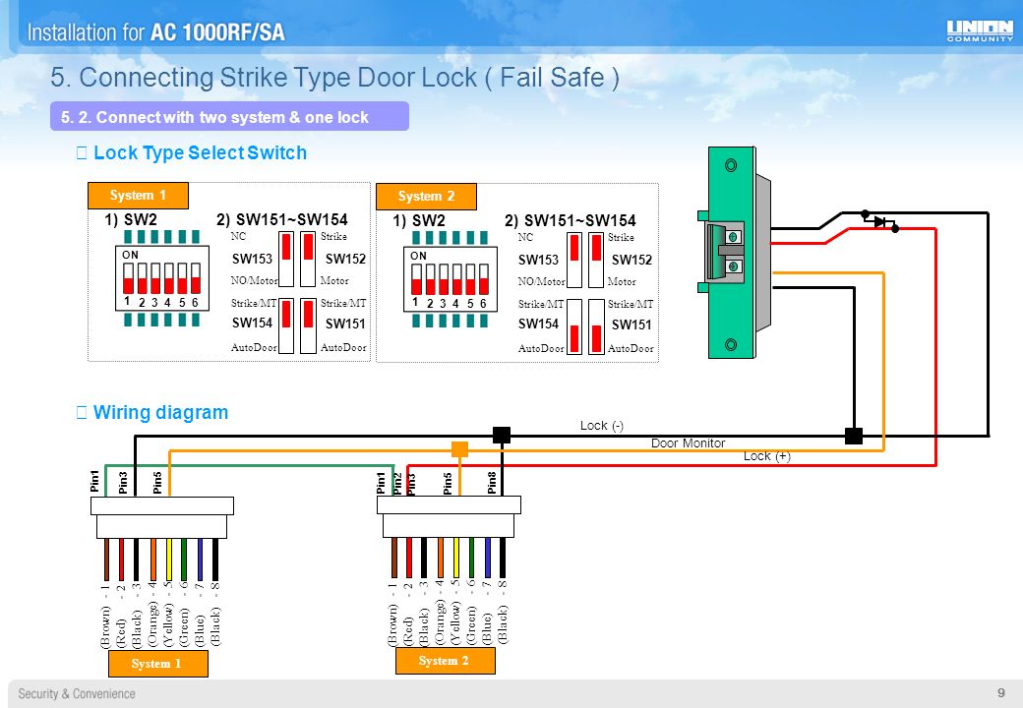Click the Pin5 label on the System 2 connector

448,483
